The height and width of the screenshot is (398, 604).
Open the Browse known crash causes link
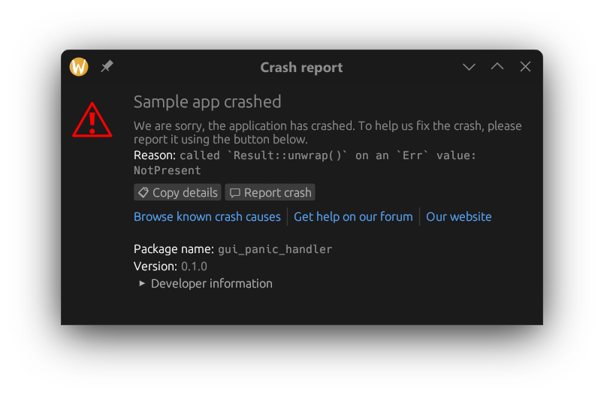(207, 217)
